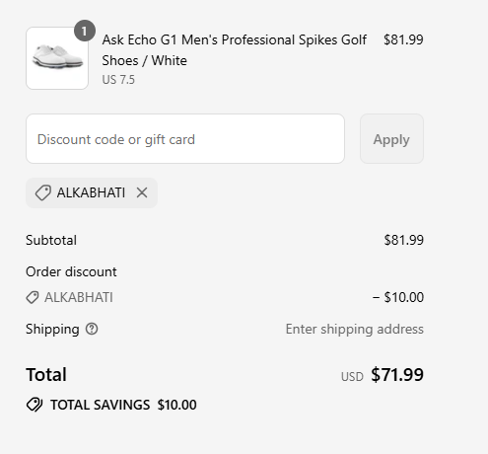
Task: Open the Shipping help question icon
Action: [92, 329]
